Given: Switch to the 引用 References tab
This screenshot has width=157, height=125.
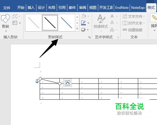Looking at the screenshot, I should 62,8.
